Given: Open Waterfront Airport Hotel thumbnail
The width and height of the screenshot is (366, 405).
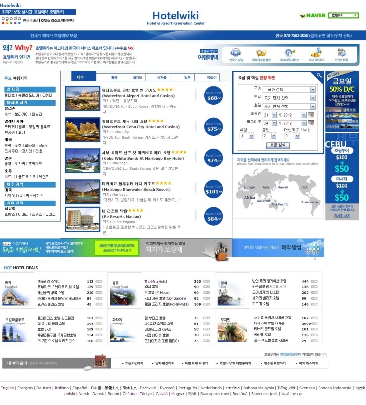Looking at the screenshot, I should click(x=83, y=98).
